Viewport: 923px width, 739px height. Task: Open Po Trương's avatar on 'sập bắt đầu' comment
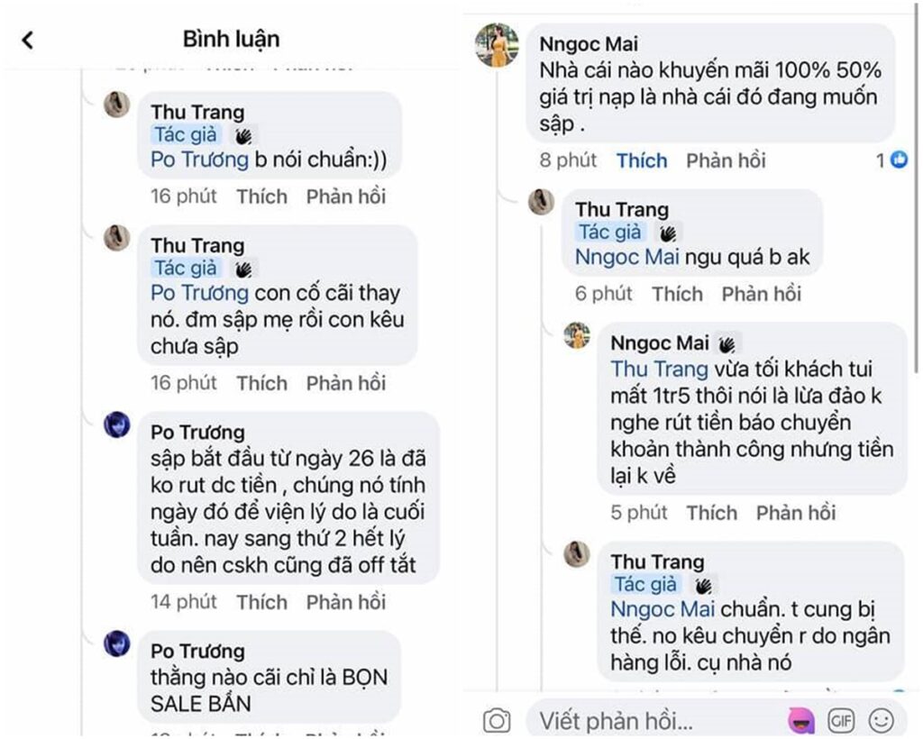116,424
